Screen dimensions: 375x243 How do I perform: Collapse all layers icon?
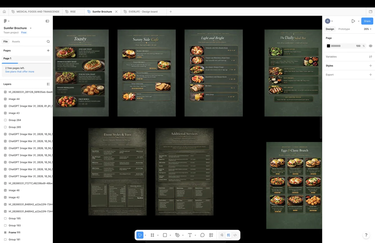(x=48, y=84)
